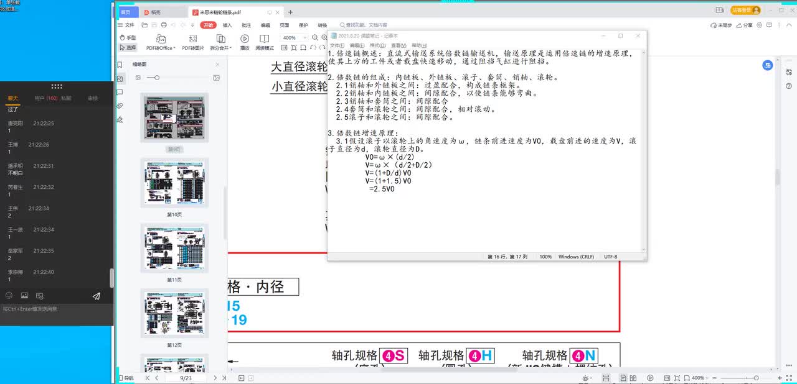Screen dimensions: 797x384
Task: Go to the first page arrow
Action: [x=148, y=378]
